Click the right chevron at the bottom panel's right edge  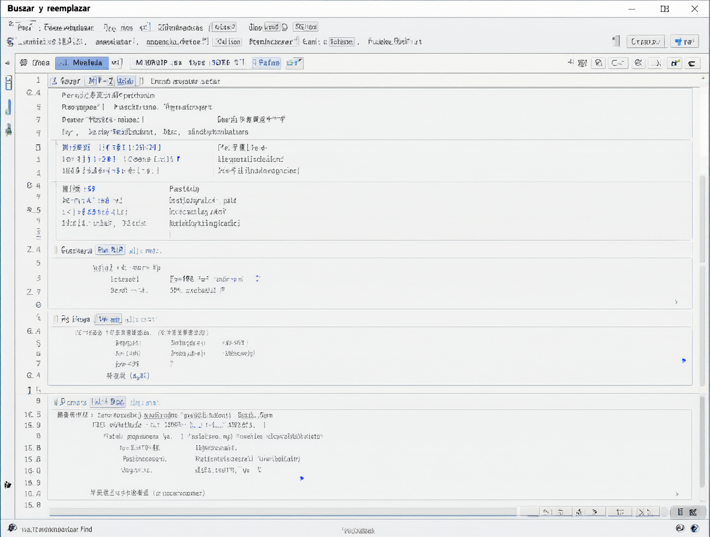(x=678, y=494)
